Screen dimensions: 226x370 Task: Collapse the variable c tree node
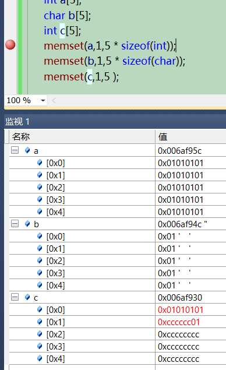15,297
